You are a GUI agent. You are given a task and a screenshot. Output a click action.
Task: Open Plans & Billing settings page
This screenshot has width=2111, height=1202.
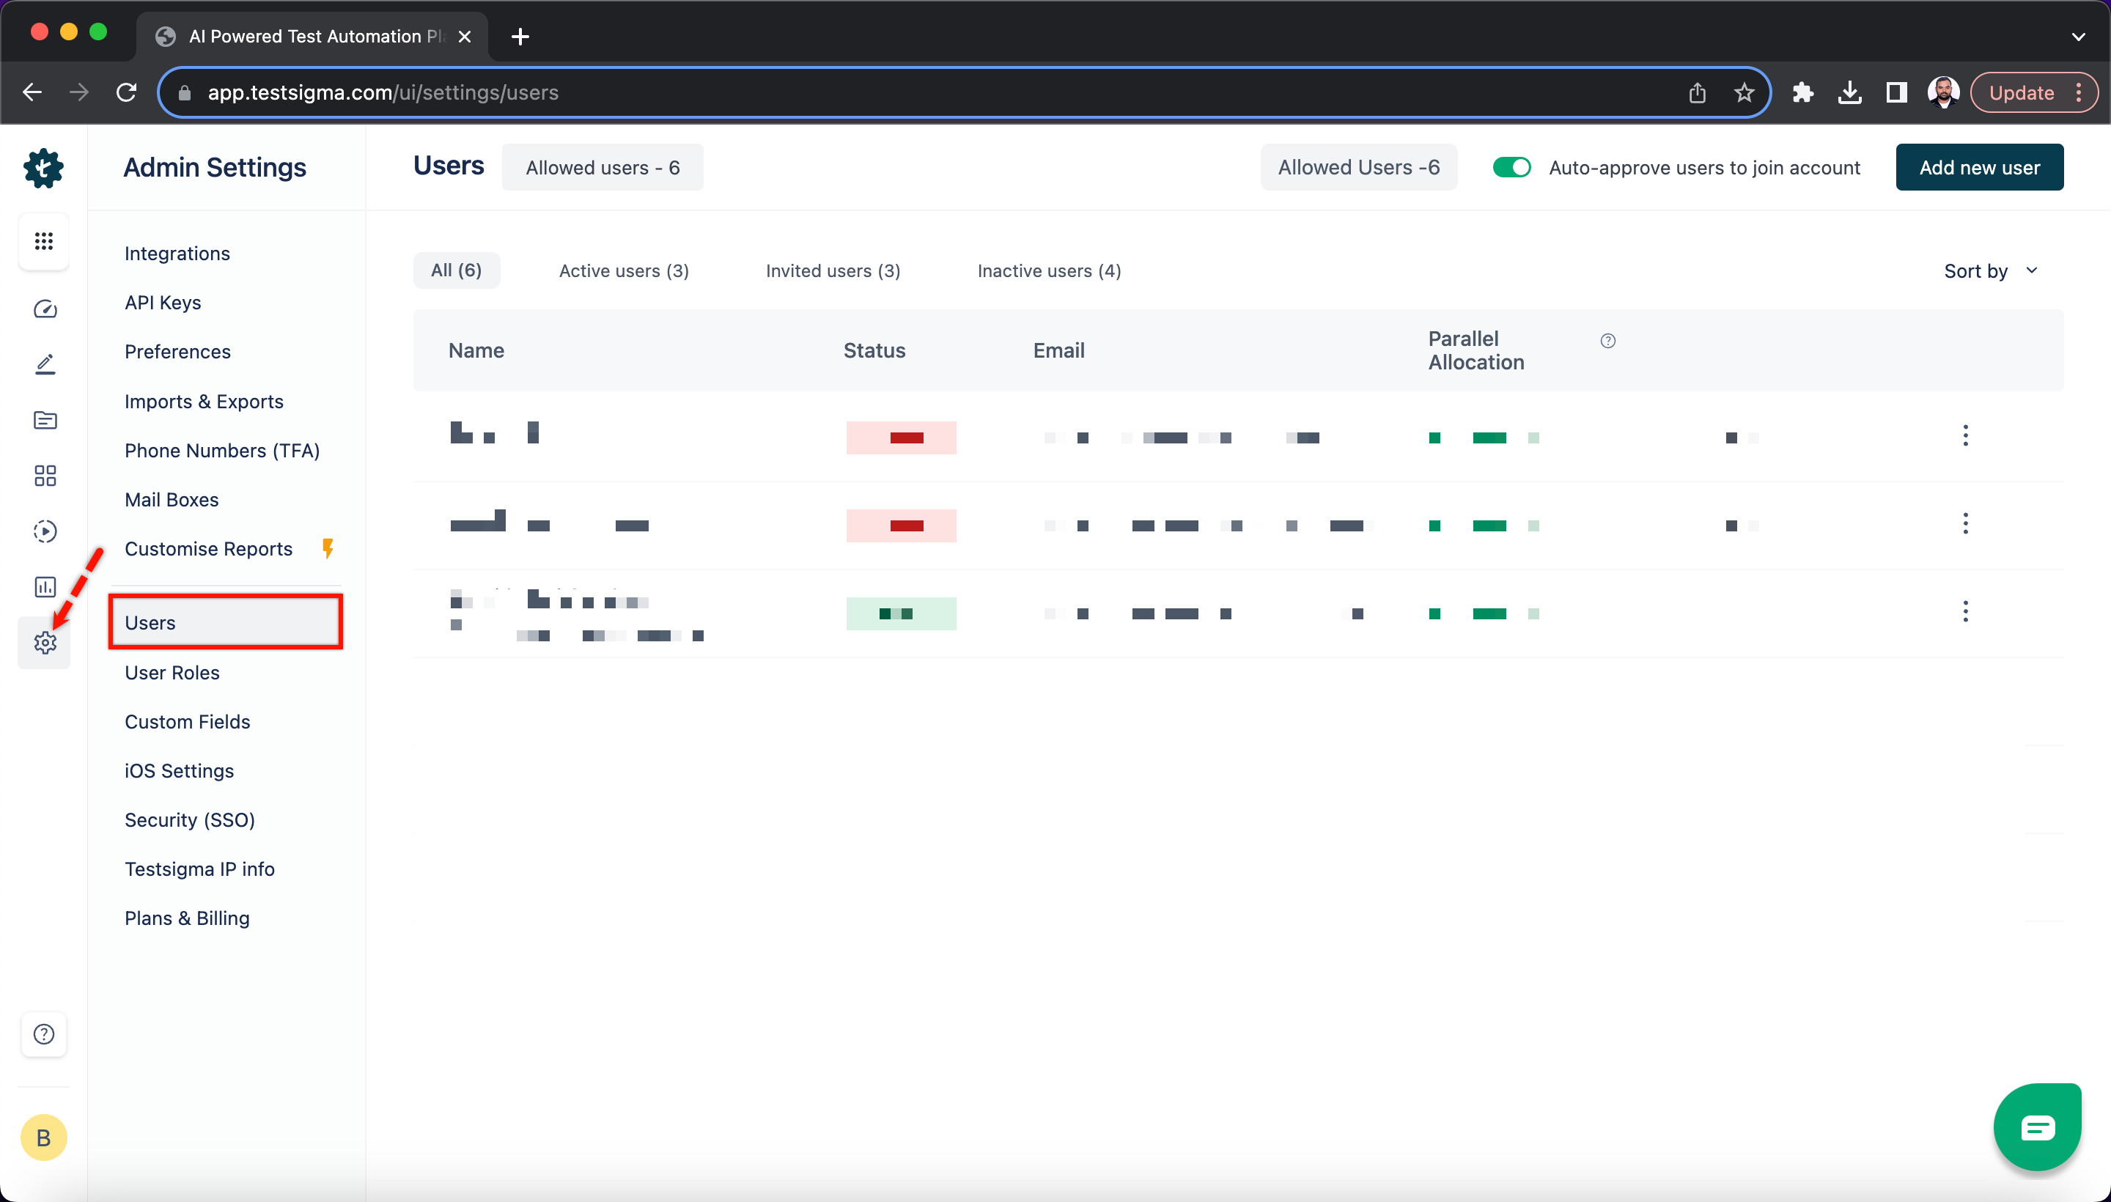point(187,918)
